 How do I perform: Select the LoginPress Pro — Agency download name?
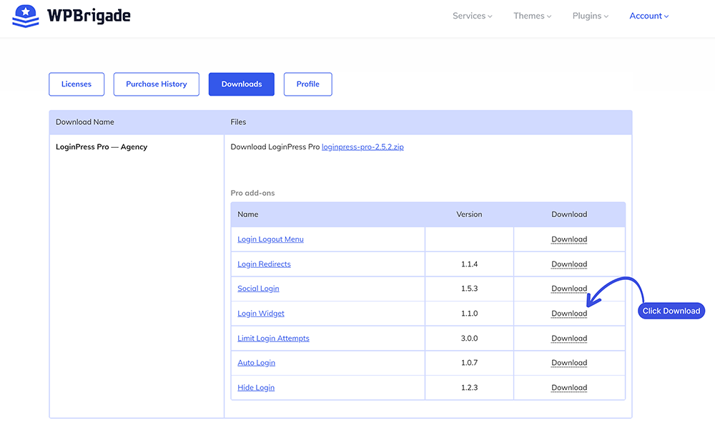(x=102, y=146)
